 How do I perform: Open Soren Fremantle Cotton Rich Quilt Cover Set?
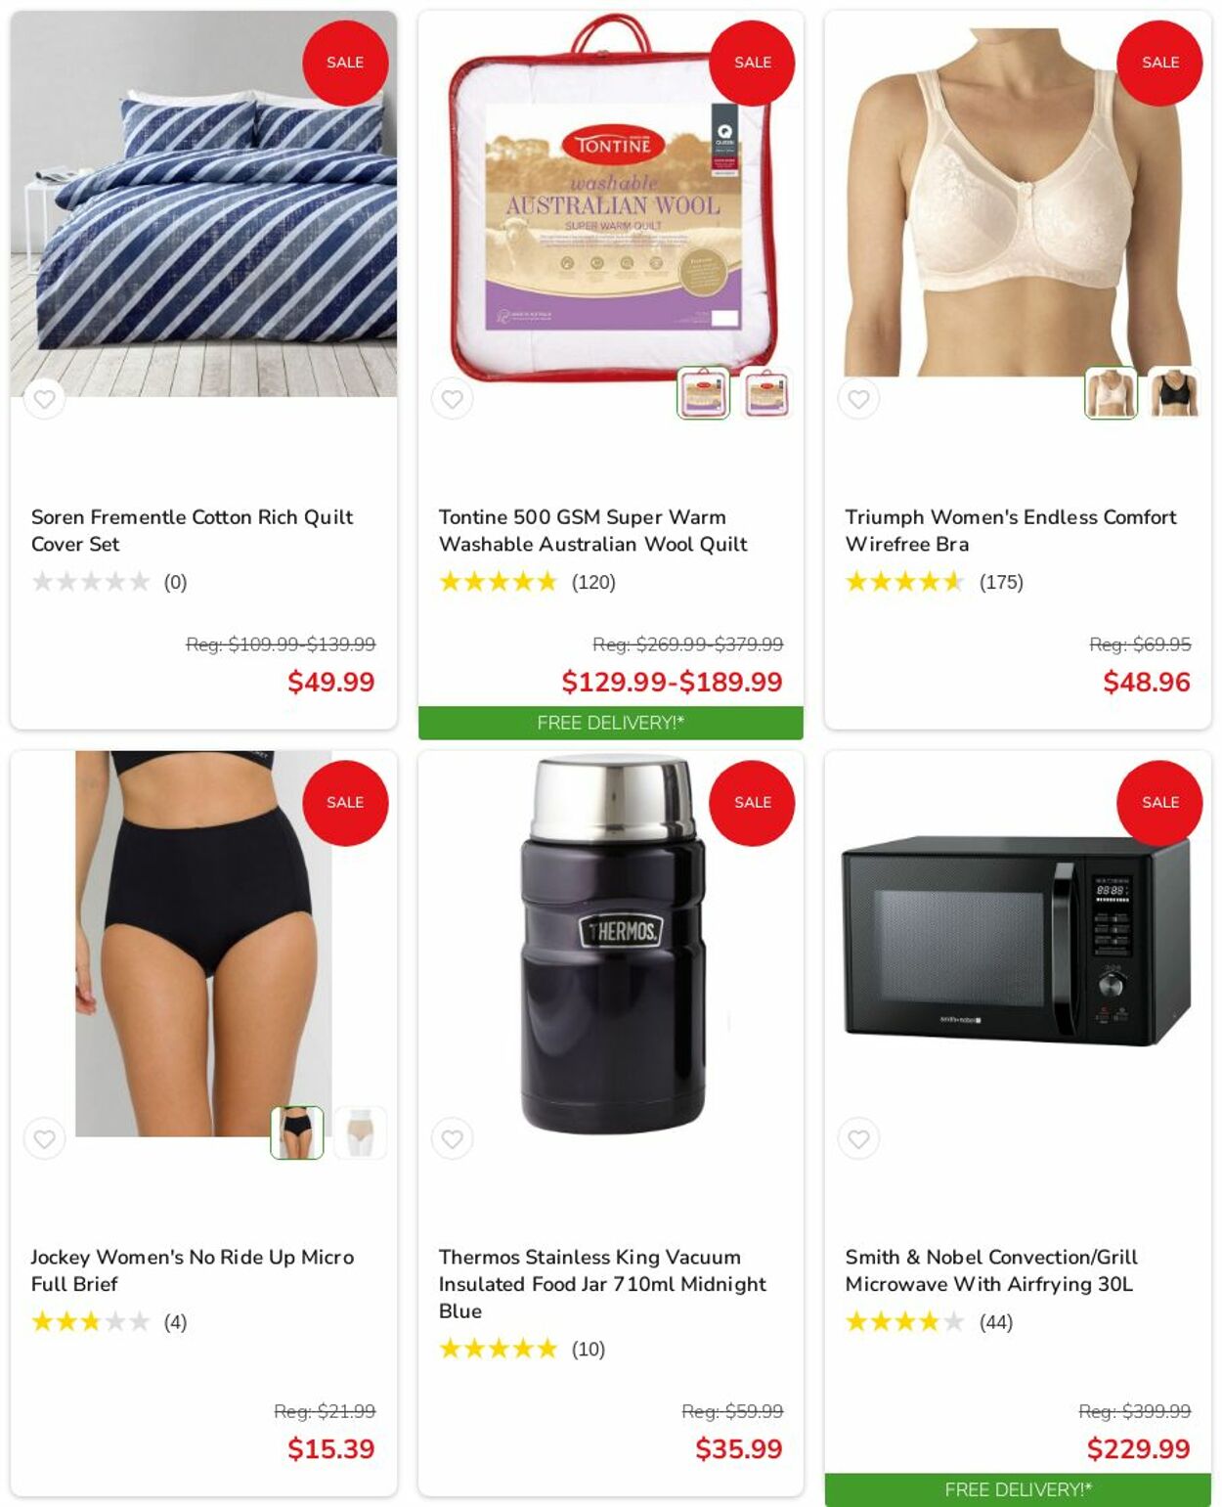pyautogui.click(x=192, y=530)
